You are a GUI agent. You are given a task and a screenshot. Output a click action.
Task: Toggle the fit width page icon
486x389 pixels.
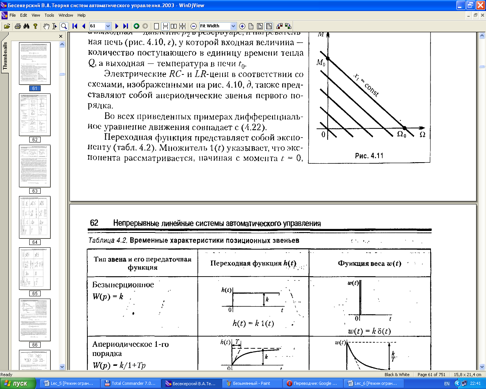[x=269, y=26]
